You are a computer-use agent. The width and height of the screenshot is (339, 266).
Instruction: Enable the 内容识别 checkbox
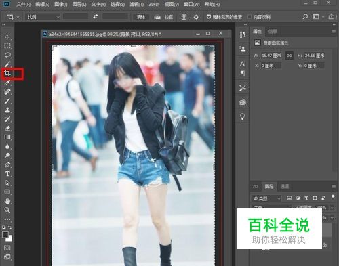tap(250, 17)
